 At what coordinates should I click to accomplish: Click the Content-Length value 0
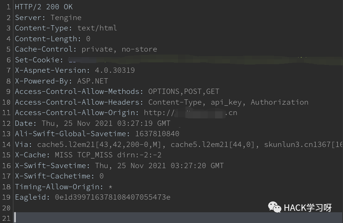[x=88, y=39]
